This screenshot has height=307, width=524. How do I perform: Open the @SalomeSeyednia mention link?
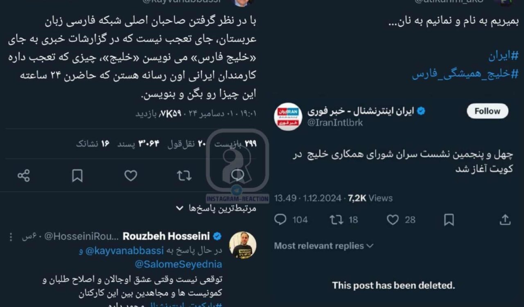178,264
